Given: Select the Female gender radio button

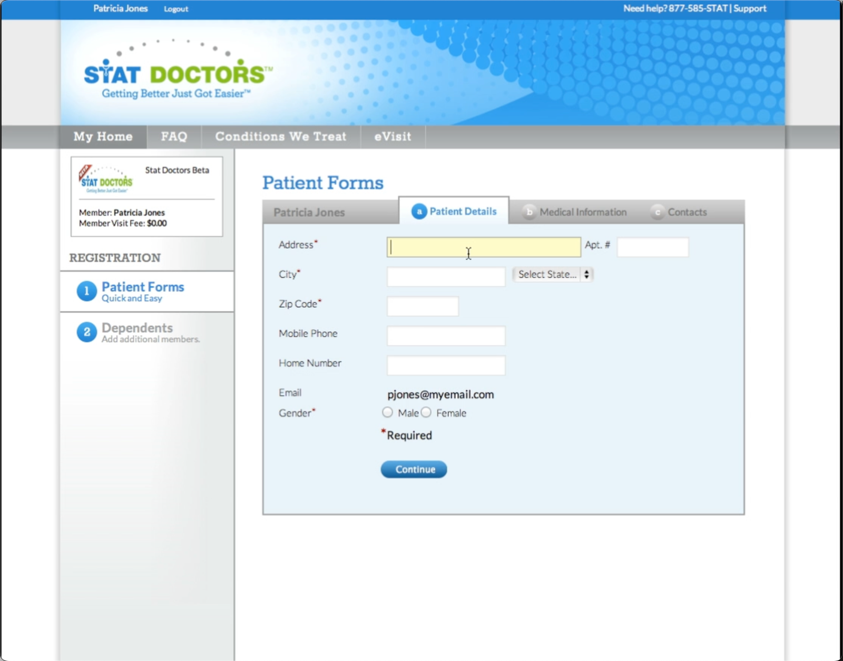Looking at the screenshot, I should tap(426, 413).
